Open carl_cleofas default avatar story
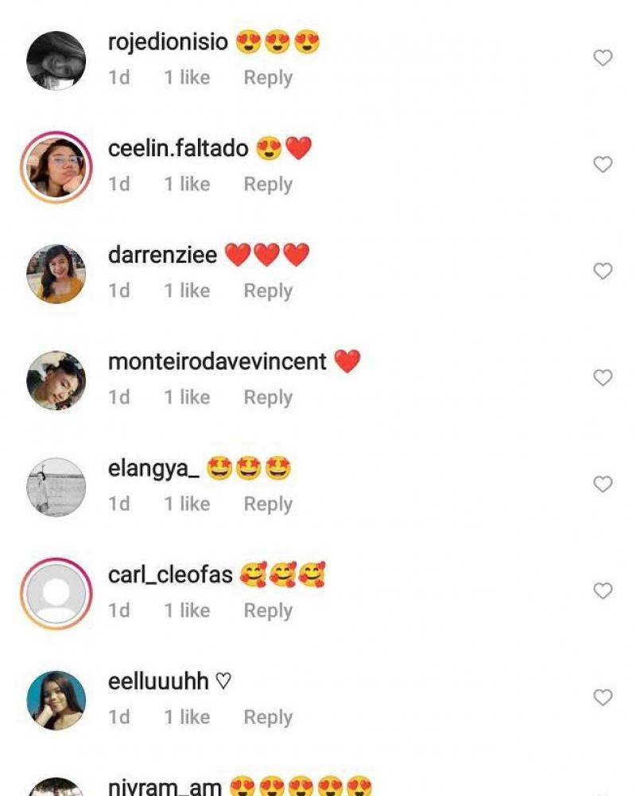This screenshot has width=636, height=796. pos(56,594)
